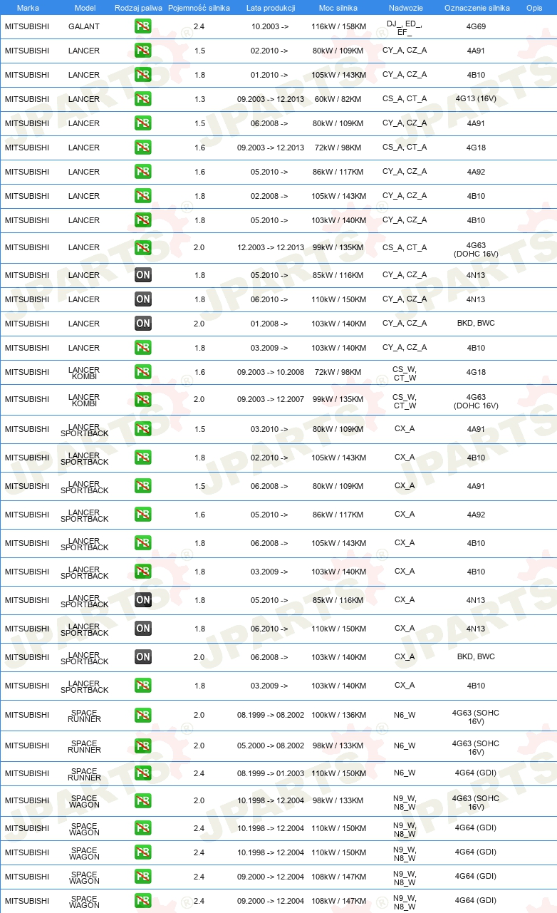Select body code DJ_, ED_, EF_ cell
557x913 pixels.
(405, 28)
